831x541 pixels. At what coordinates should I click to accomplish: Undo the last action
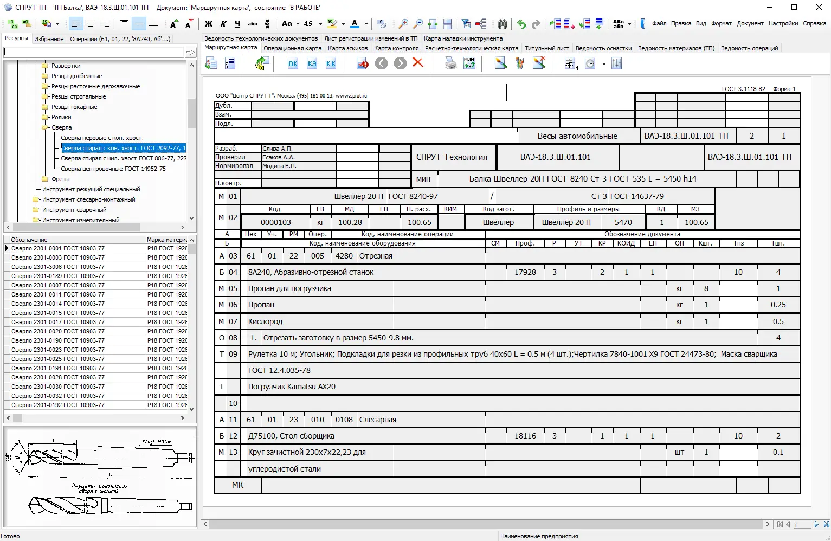521,24
